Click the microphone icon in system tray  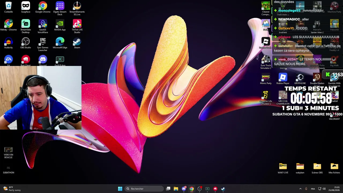(x=306, y=189)
